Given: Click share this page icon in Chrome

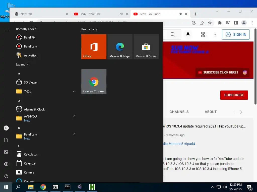Looking at the screenshot, I should click(x=202, y=23).
